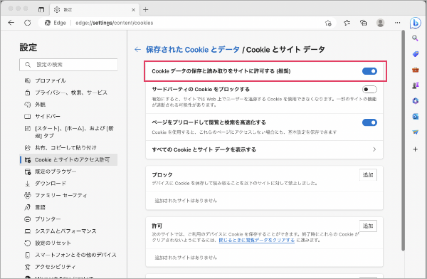This screenshot has height=279, width=427.
Task: Enable サードパーティの Cookie をブロックする switch
Action: (x=369, y=90)
